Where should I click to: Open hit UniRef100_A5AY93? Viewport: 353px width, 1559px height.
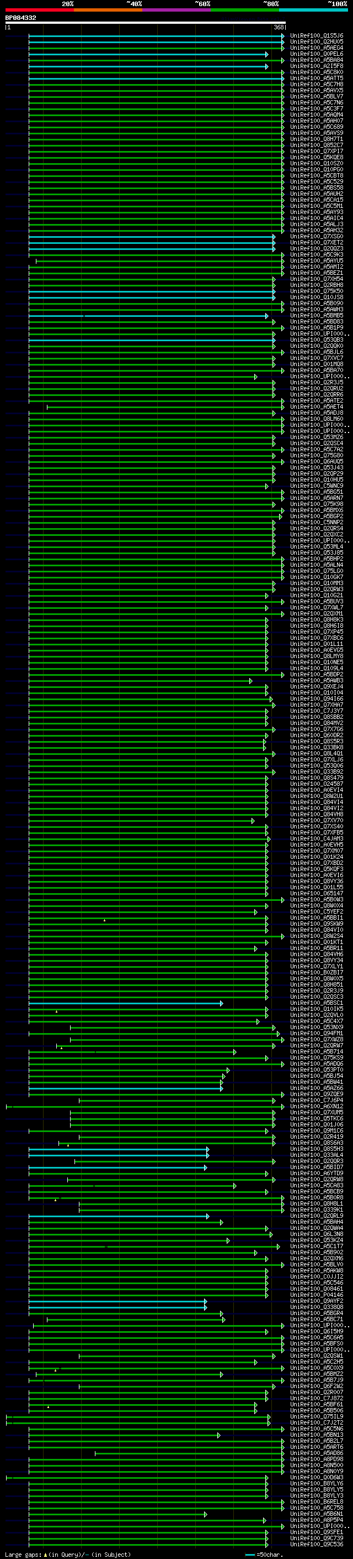coord(317,212)
